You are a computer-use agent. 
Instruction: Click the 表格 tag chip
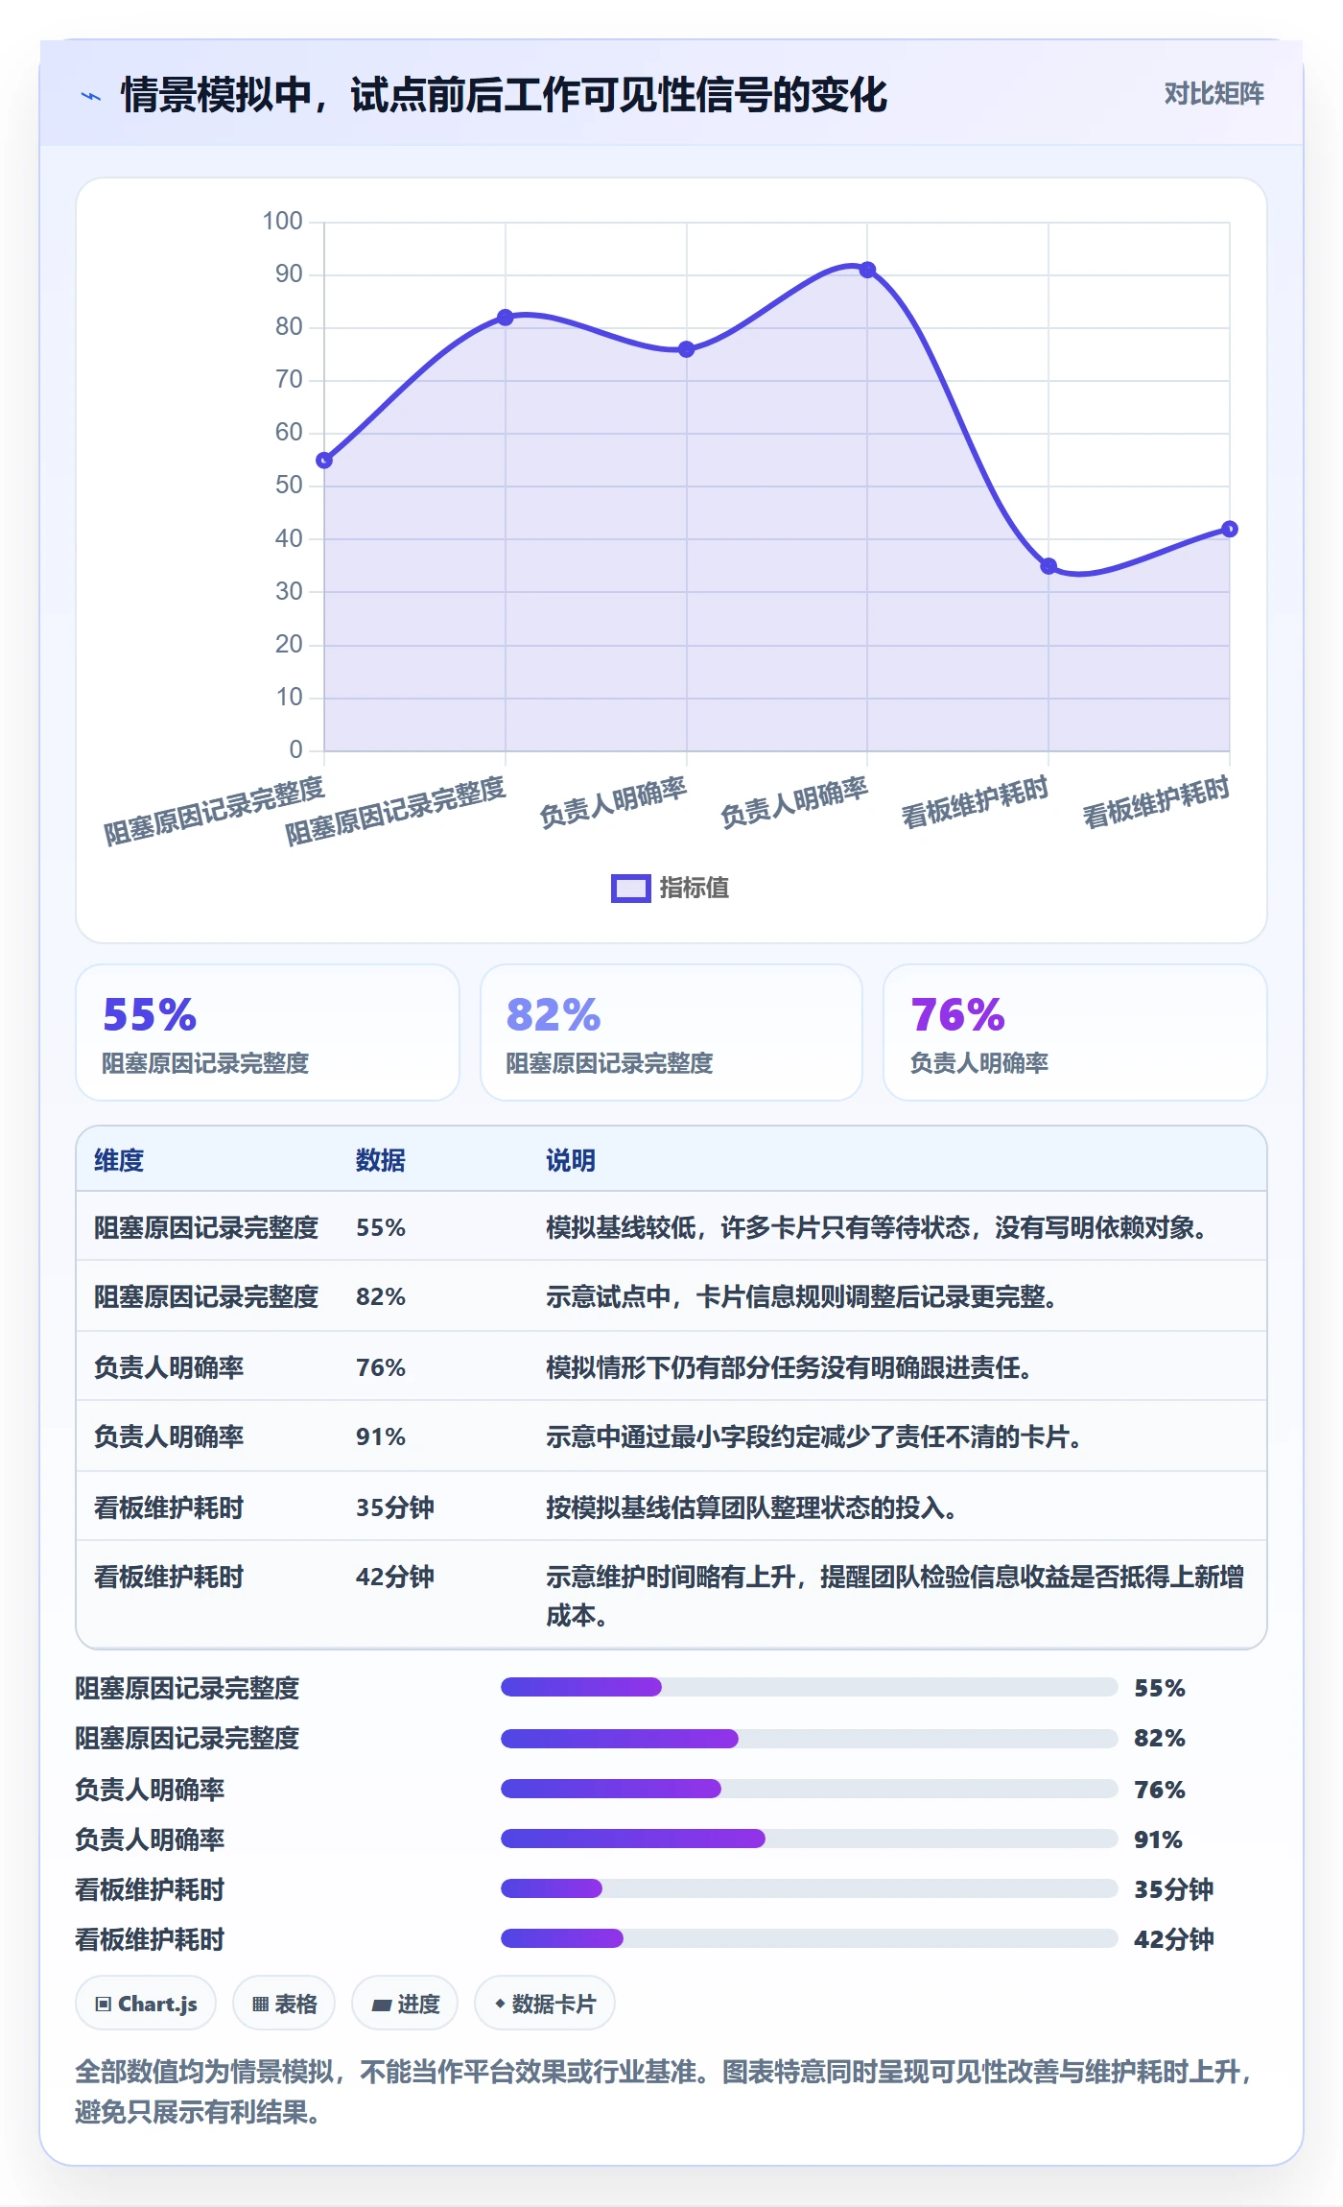[284, 2004]
